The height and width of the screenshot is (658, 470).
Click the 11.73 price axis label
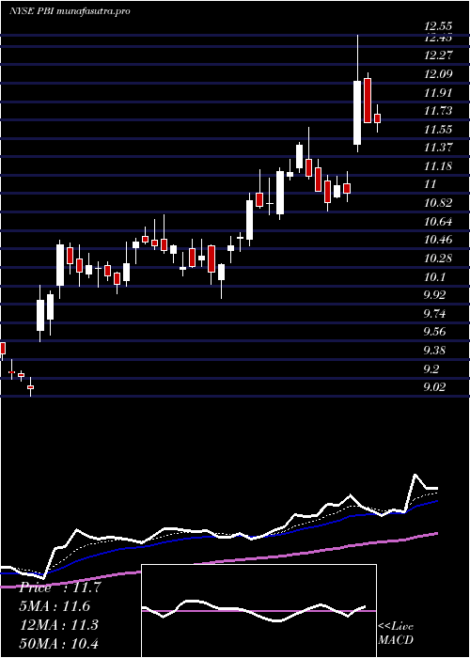439,110
